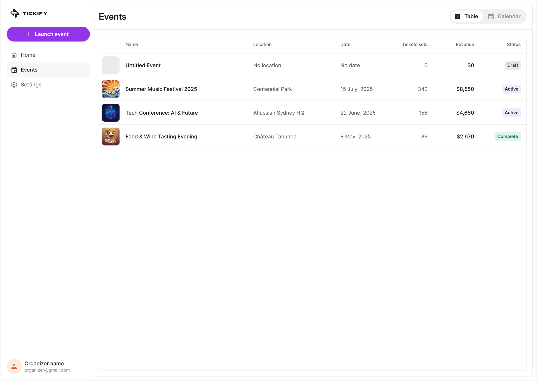Click the Date column header

coord(345,44)
